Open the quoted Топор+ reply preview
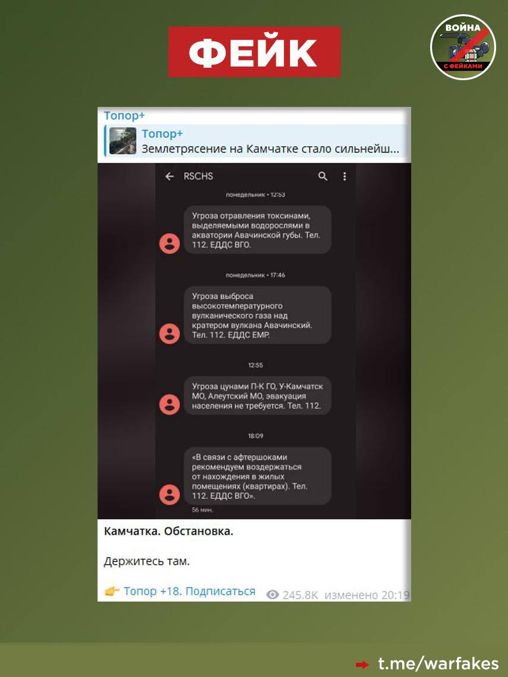This screenshot has height=677, width=508. pyautogui.click(x=257, y=141)
